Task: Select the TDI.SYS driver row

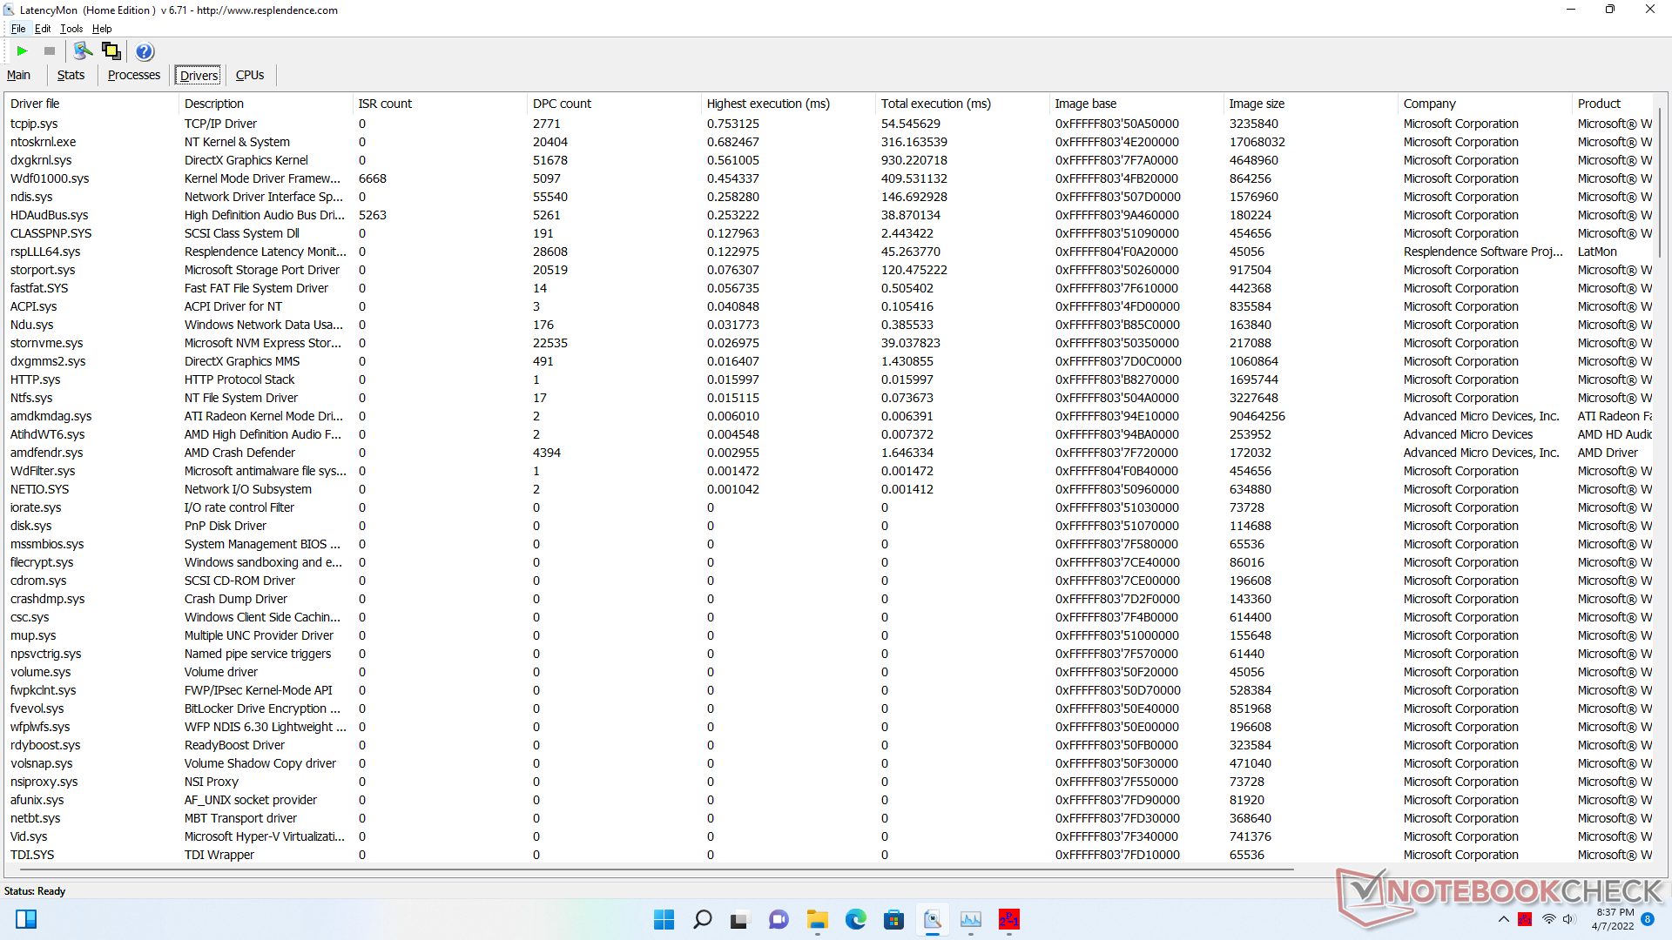Action: 829,855
